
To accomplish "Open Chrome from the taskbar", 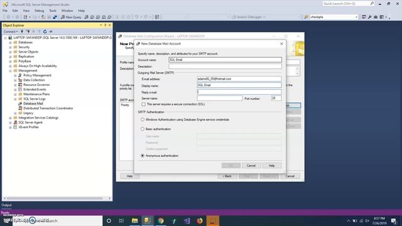I will coord(161,220).
